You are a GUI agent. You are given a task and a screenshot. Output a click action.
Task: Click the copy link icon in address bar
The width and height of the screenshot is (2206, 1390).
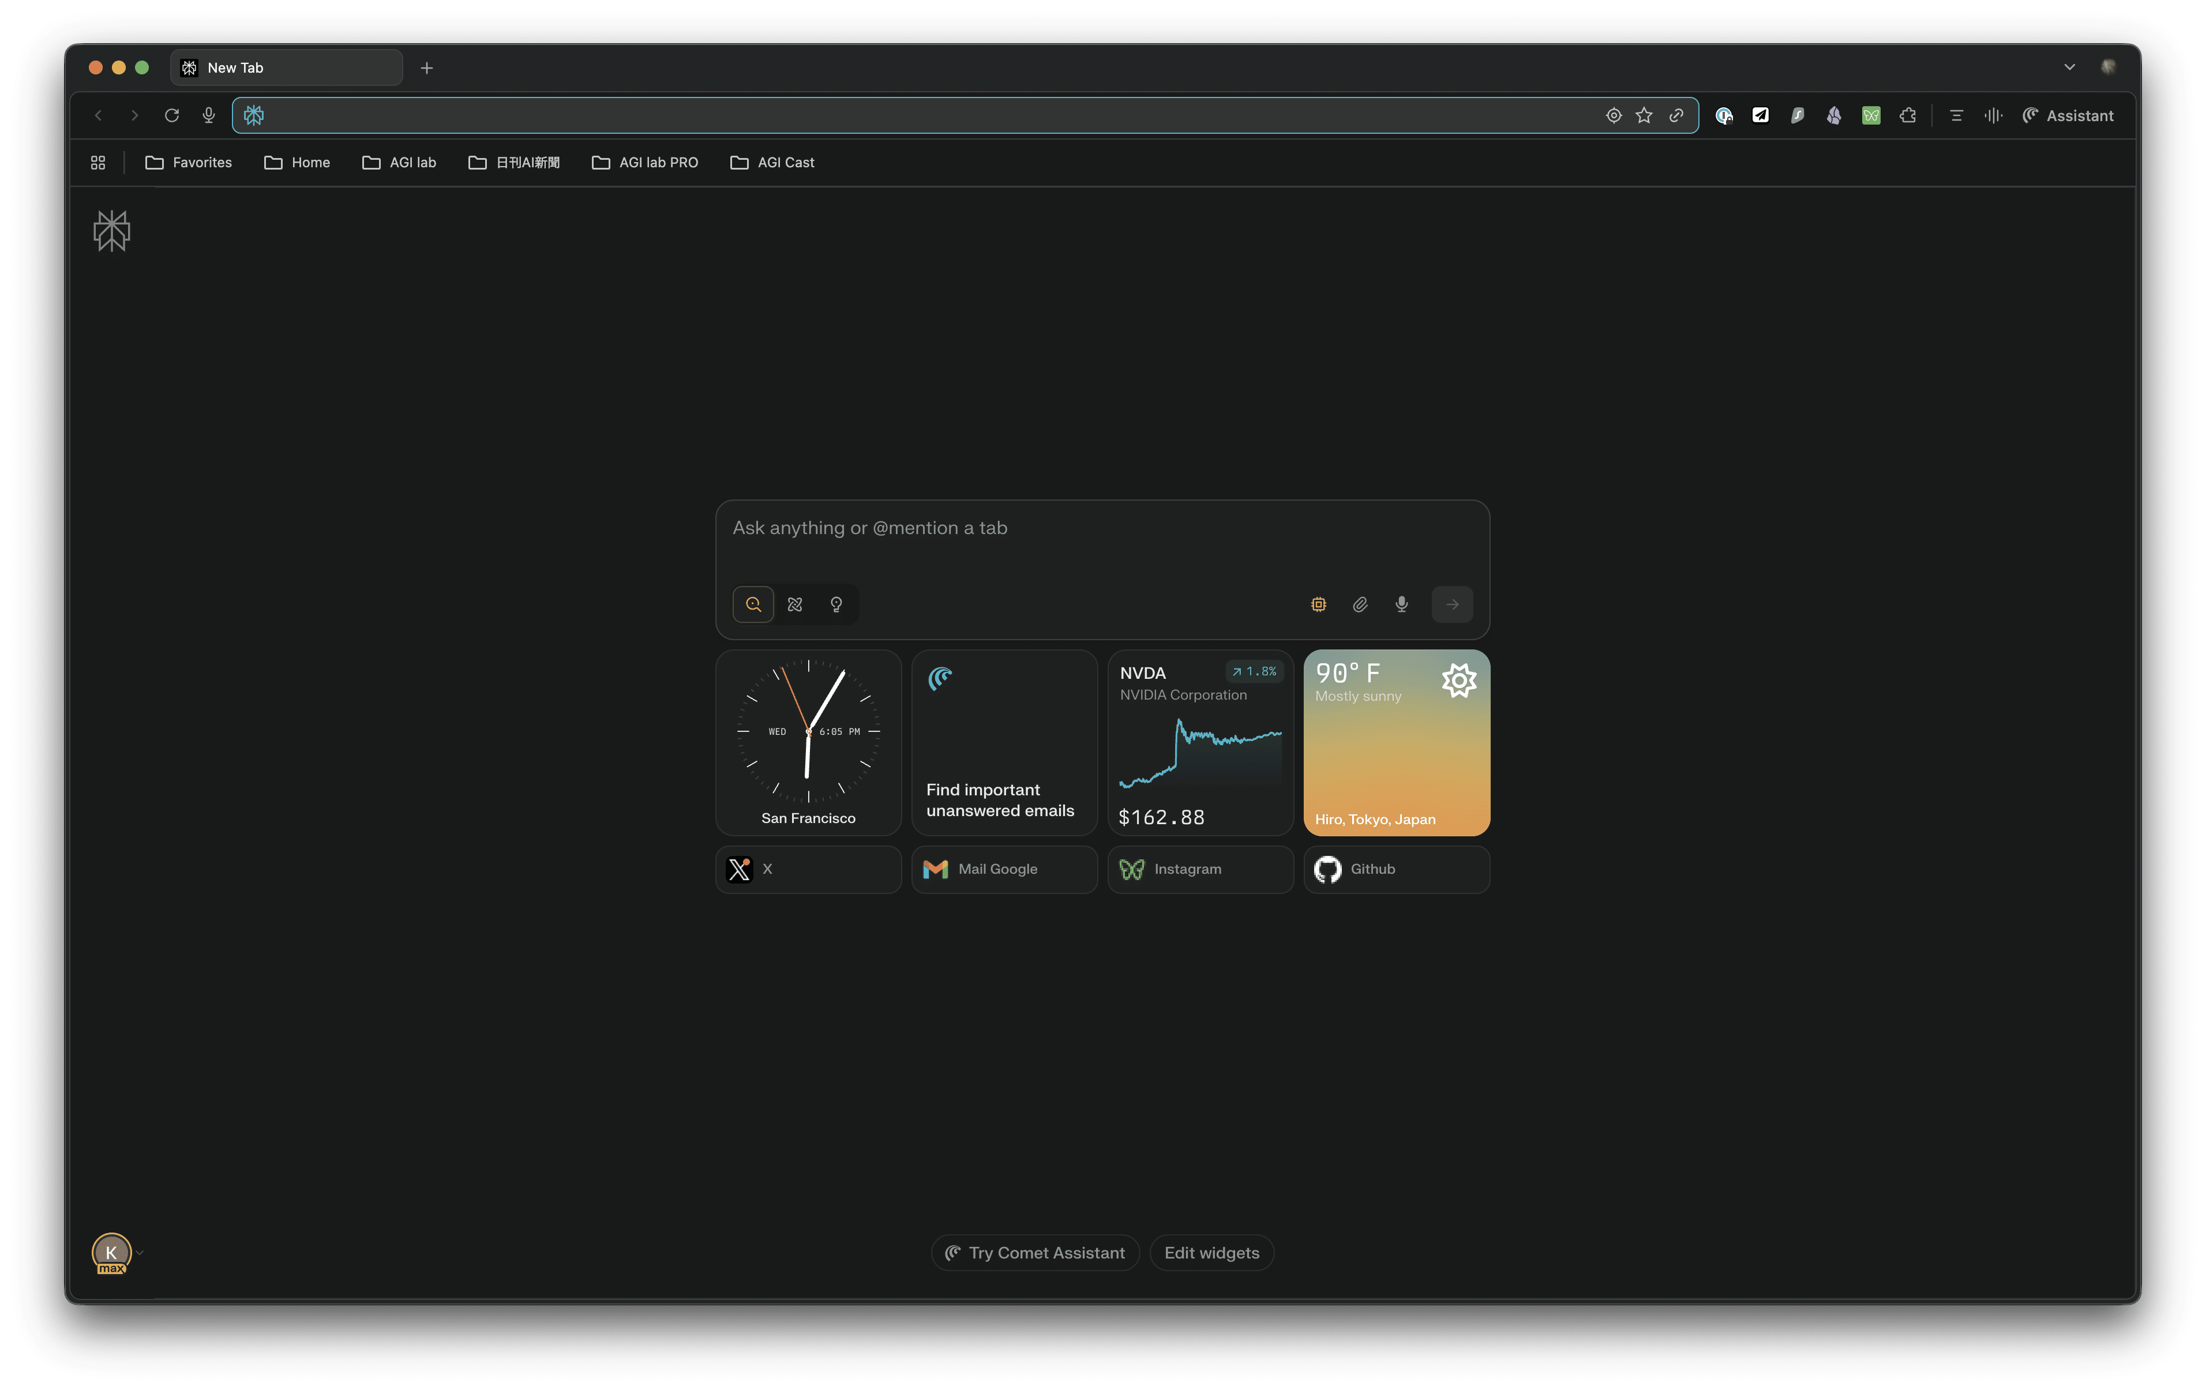pos(1676,115)
